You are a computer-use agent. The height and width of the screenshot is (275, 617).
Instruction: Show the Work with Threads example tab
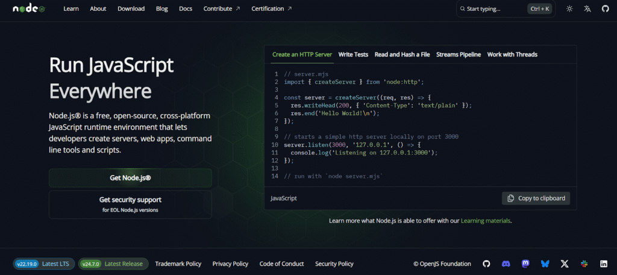[512, 54]
